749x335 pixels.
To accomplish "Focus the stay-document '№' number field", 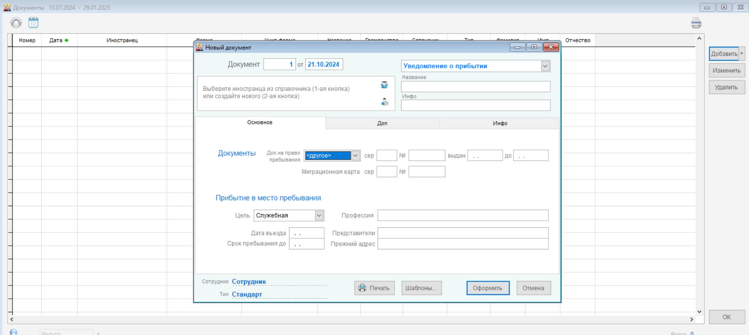I will 427,156.
